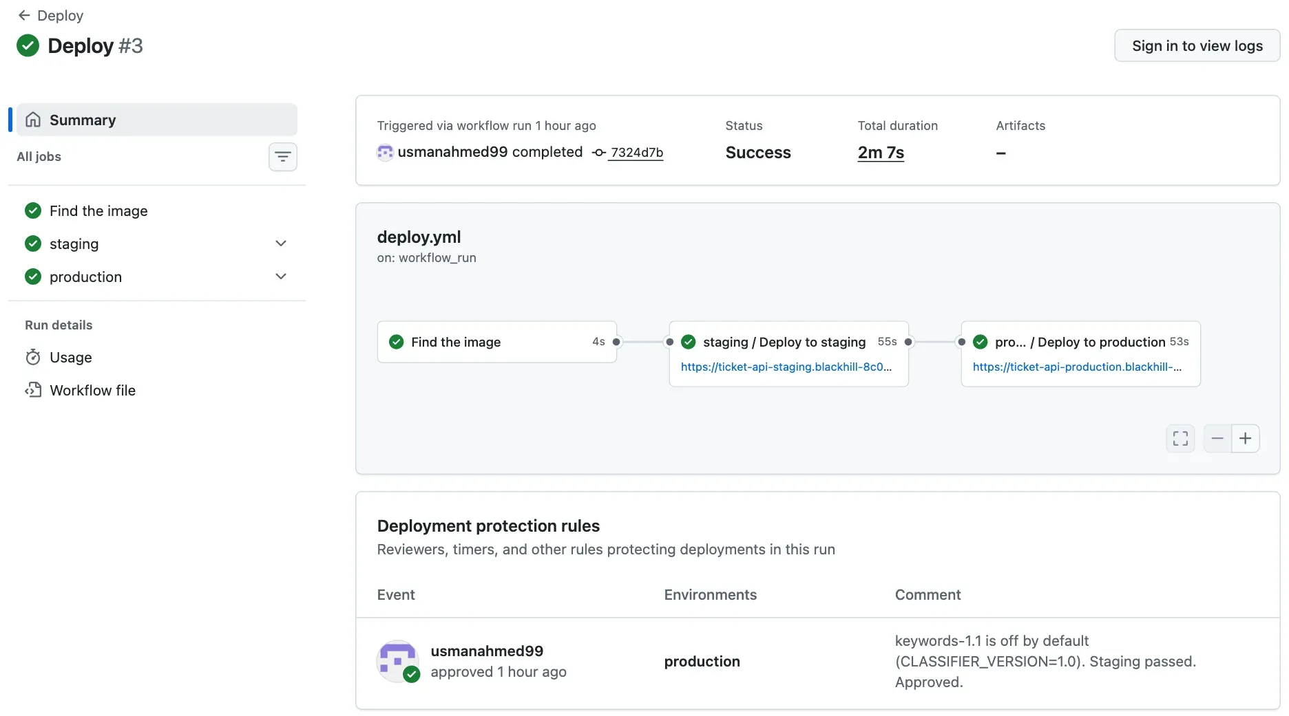Open the ticket-api-staging deployment URL
The height and width of the screenshot is (716, 1289).
(x=786, y=367)
